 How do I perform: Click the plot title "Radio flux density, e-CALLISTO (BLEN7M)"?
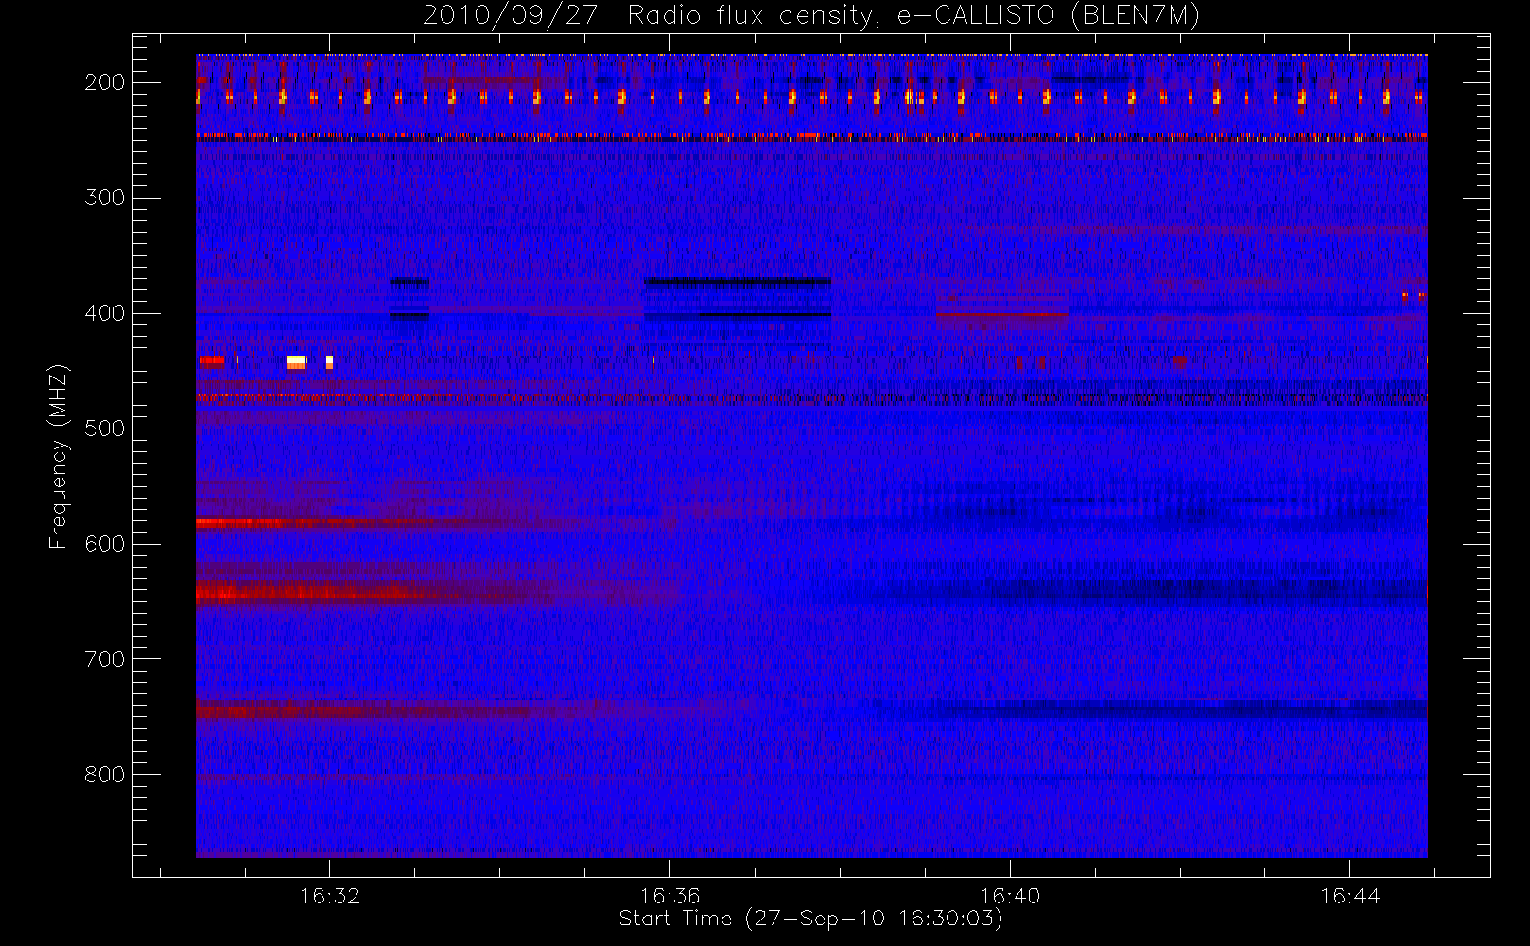pos(913,16)
